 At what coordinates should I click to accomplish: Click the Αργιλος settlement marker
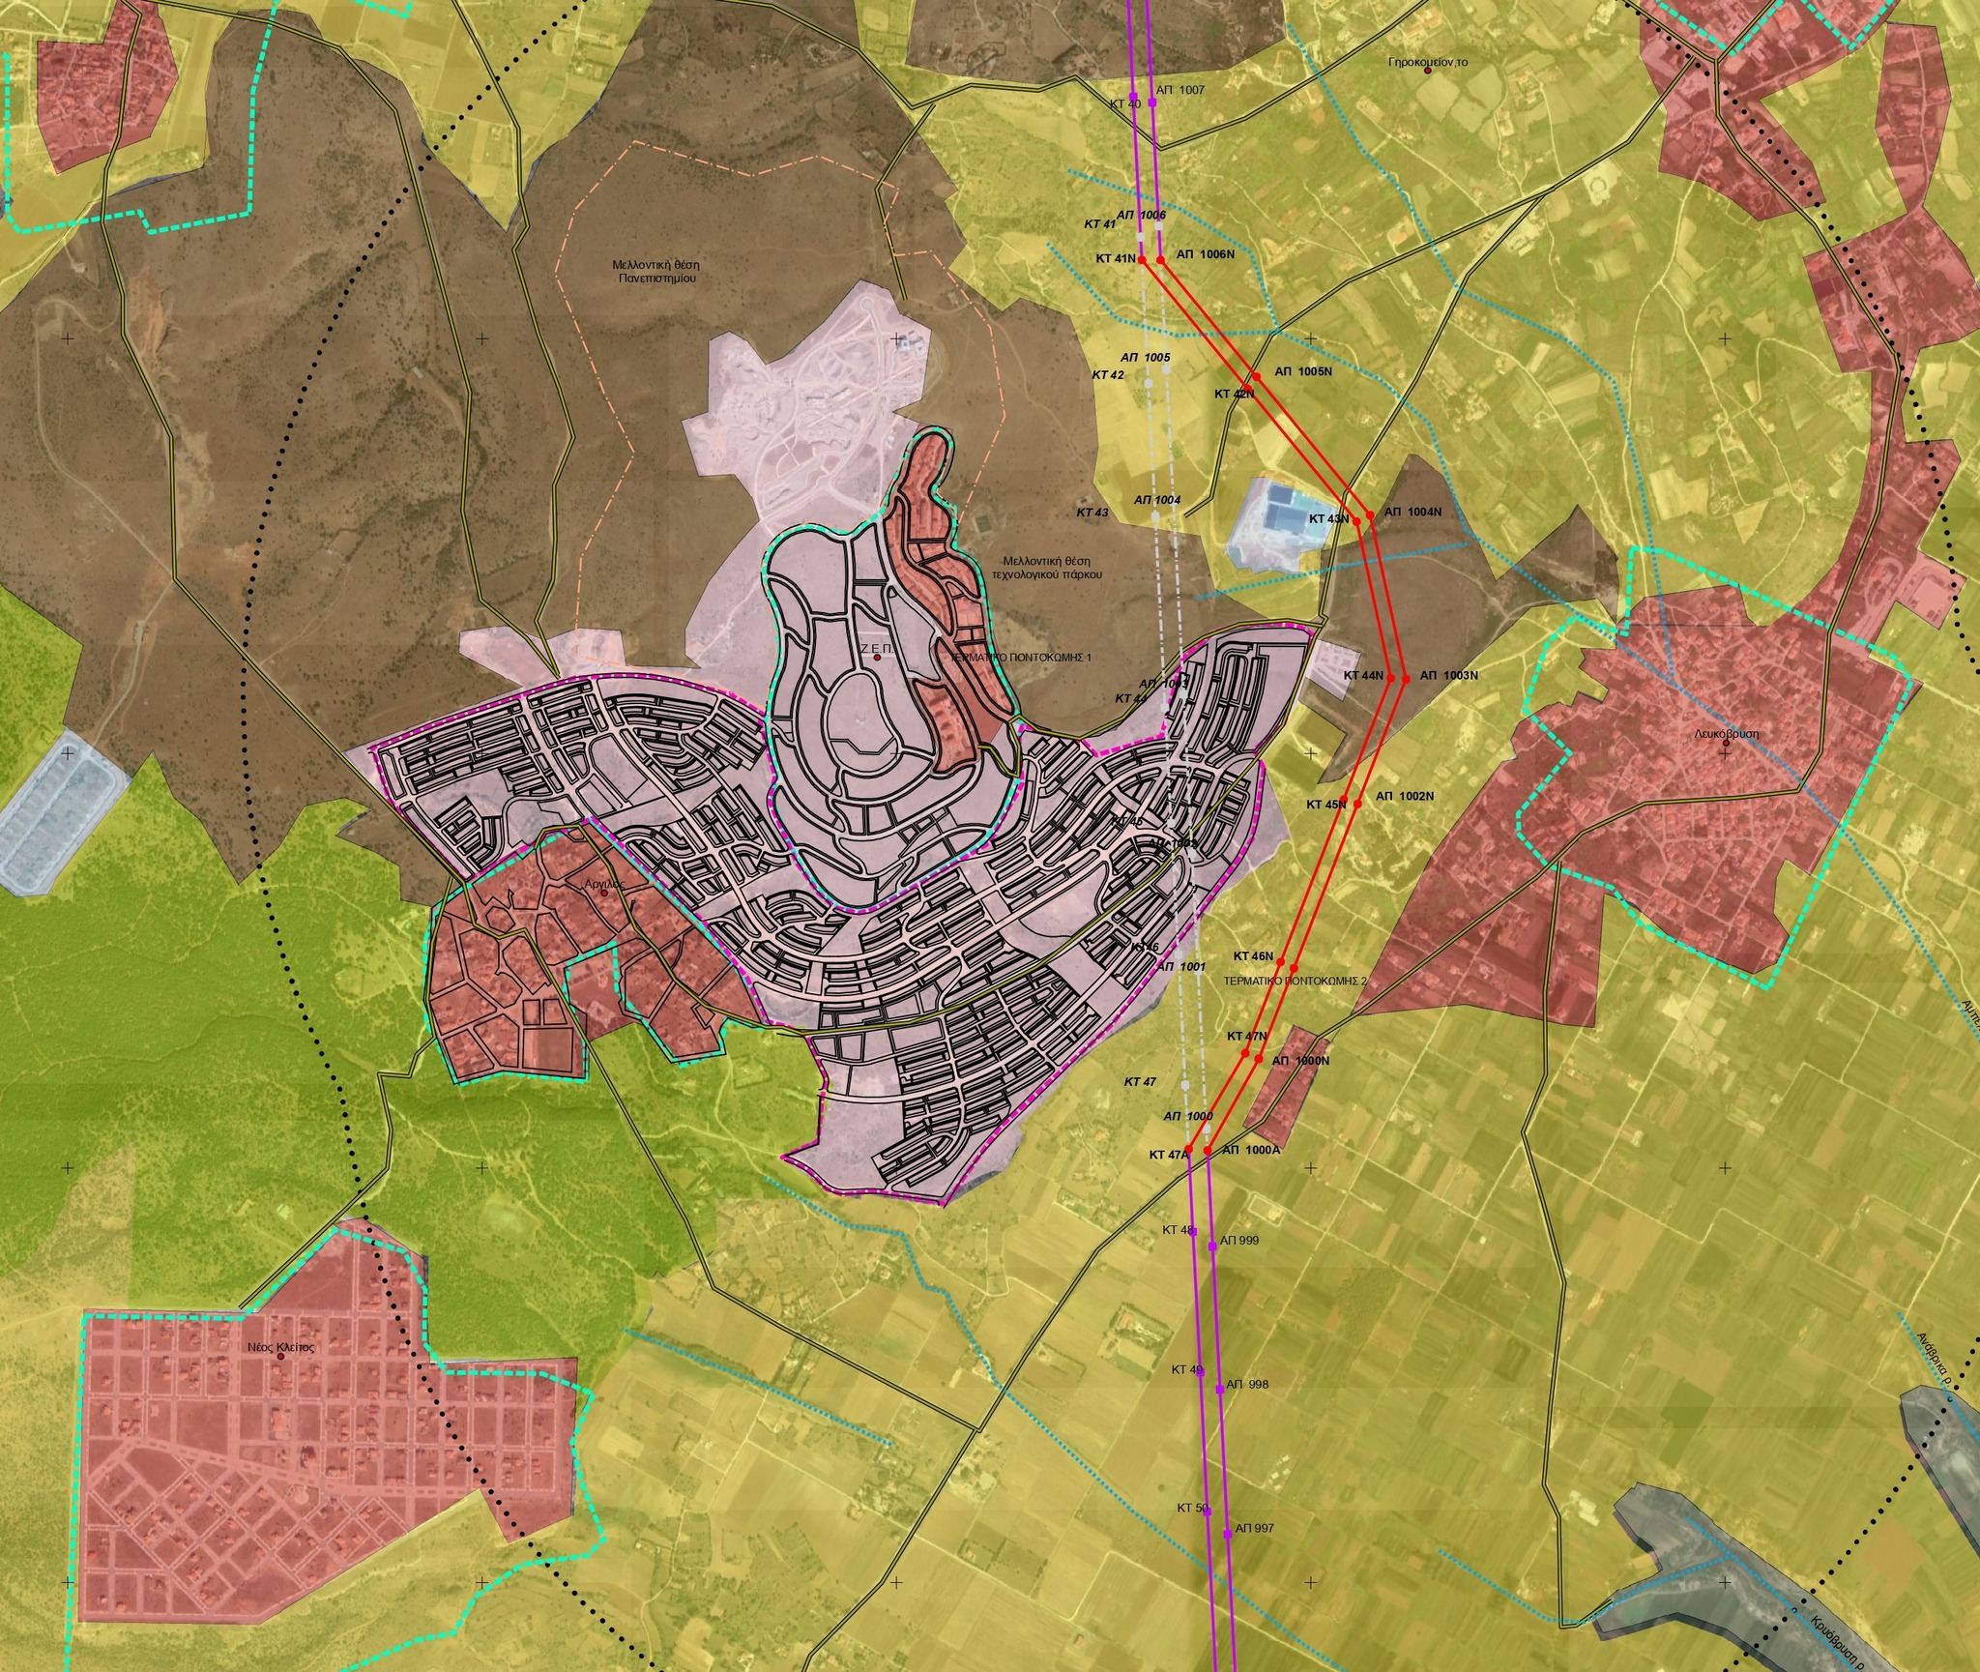coord(604,893)
